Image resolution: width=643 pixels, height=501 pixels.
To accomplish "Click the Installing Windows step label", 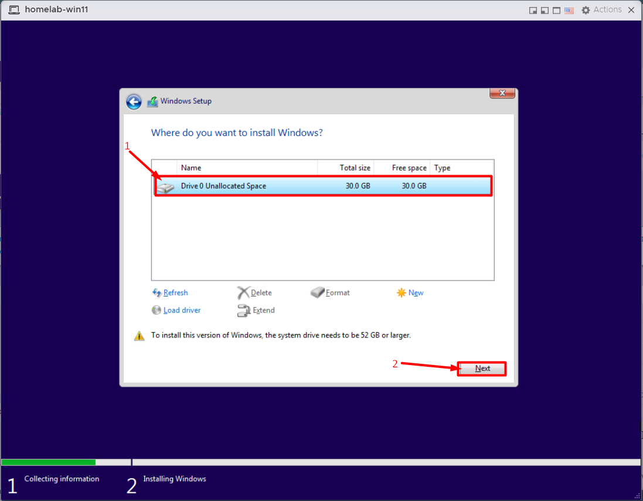I will pyautogui.click(x=175, y=479).
